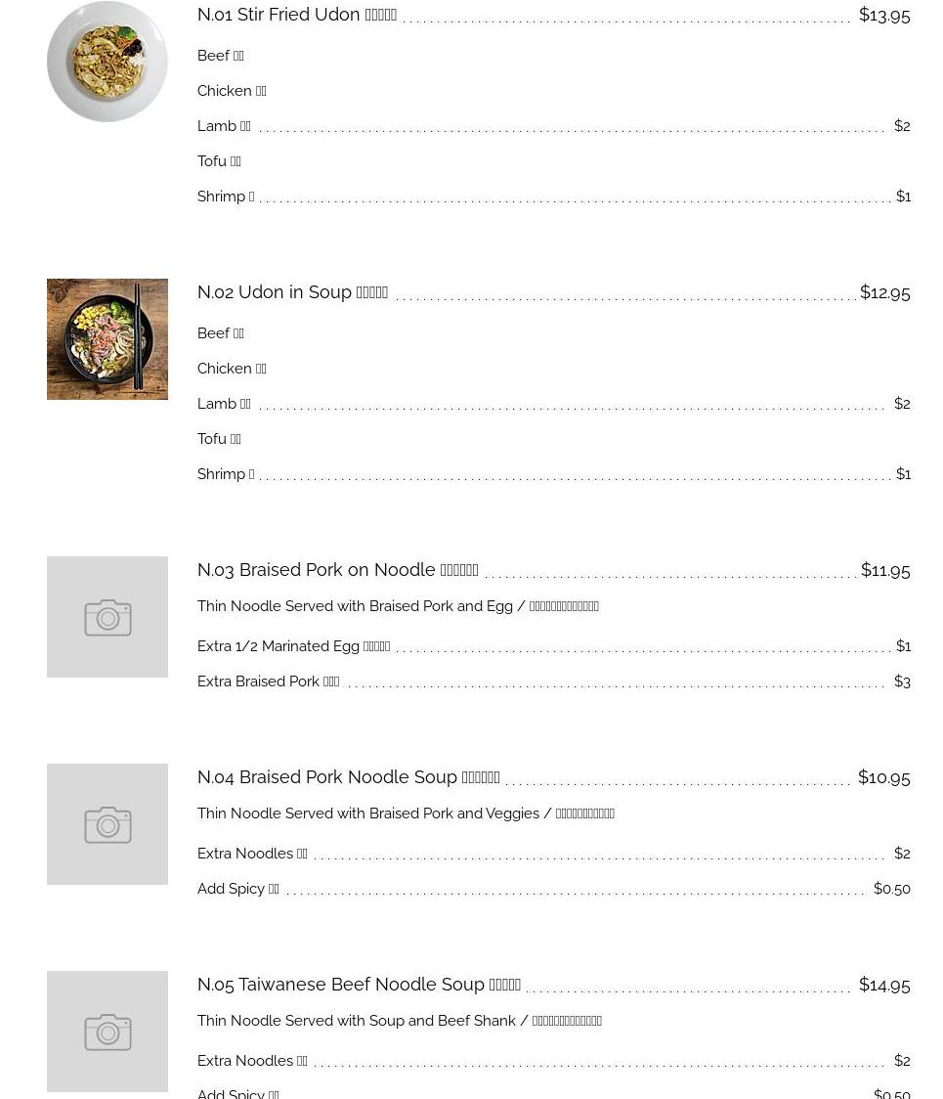943x1099 pixels.
Task: Click the $14.95 price of Taiwanese Beef Noodle Soup
Action: 884,985
